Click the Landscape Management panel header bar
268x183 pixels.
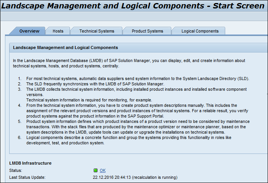click(x=138, y=48)
